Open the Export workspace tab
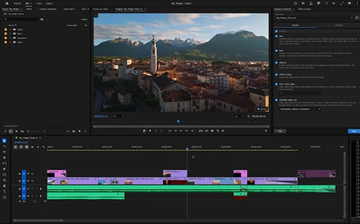The height and width of the screenshot is (224, 360). [x=49, y=4]
